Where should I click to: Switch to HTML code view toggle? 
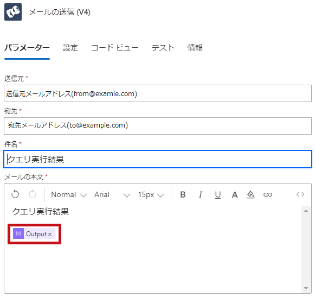pyautogui.click(x=300, y=194)
